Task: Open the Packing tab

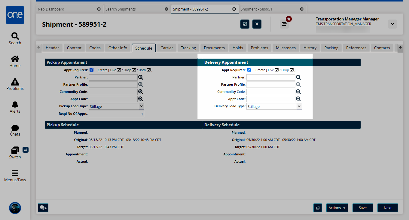Action: click(331, 48)
